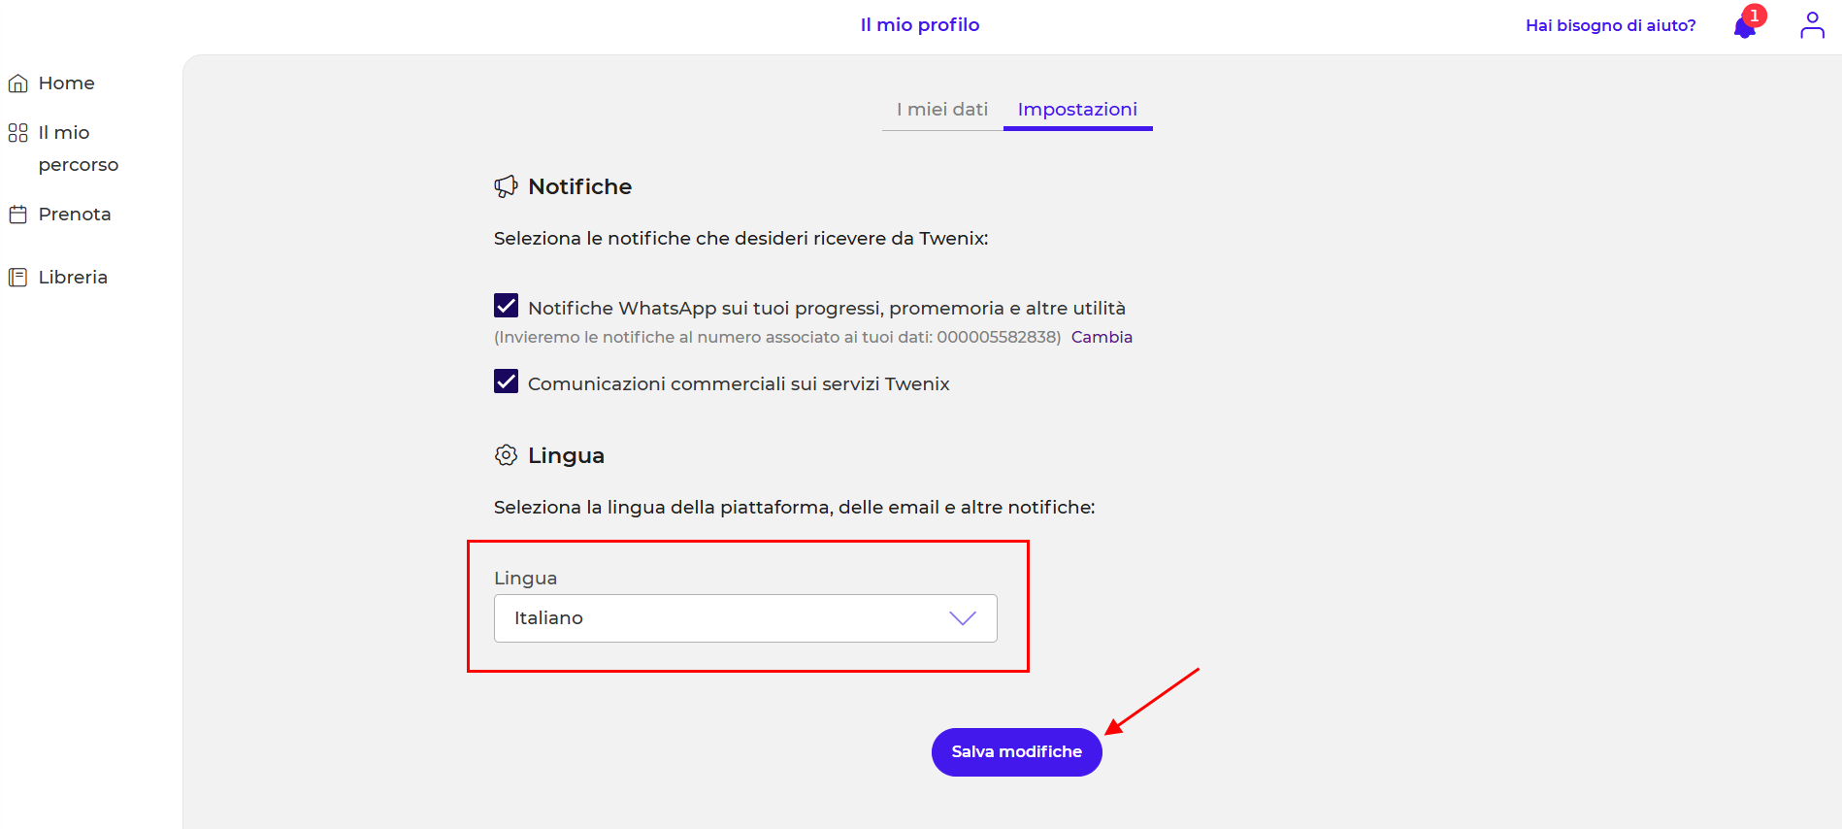
Task: Select the Impostazioni tab
Action: pos(1077,110)
